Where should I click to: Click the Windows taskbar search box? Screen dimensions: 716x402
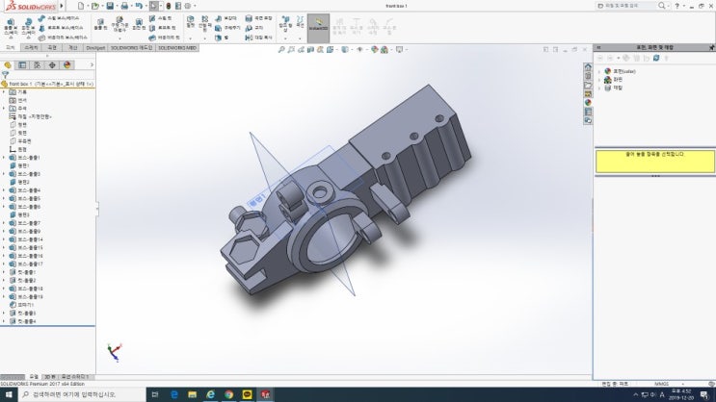(82, 394)
